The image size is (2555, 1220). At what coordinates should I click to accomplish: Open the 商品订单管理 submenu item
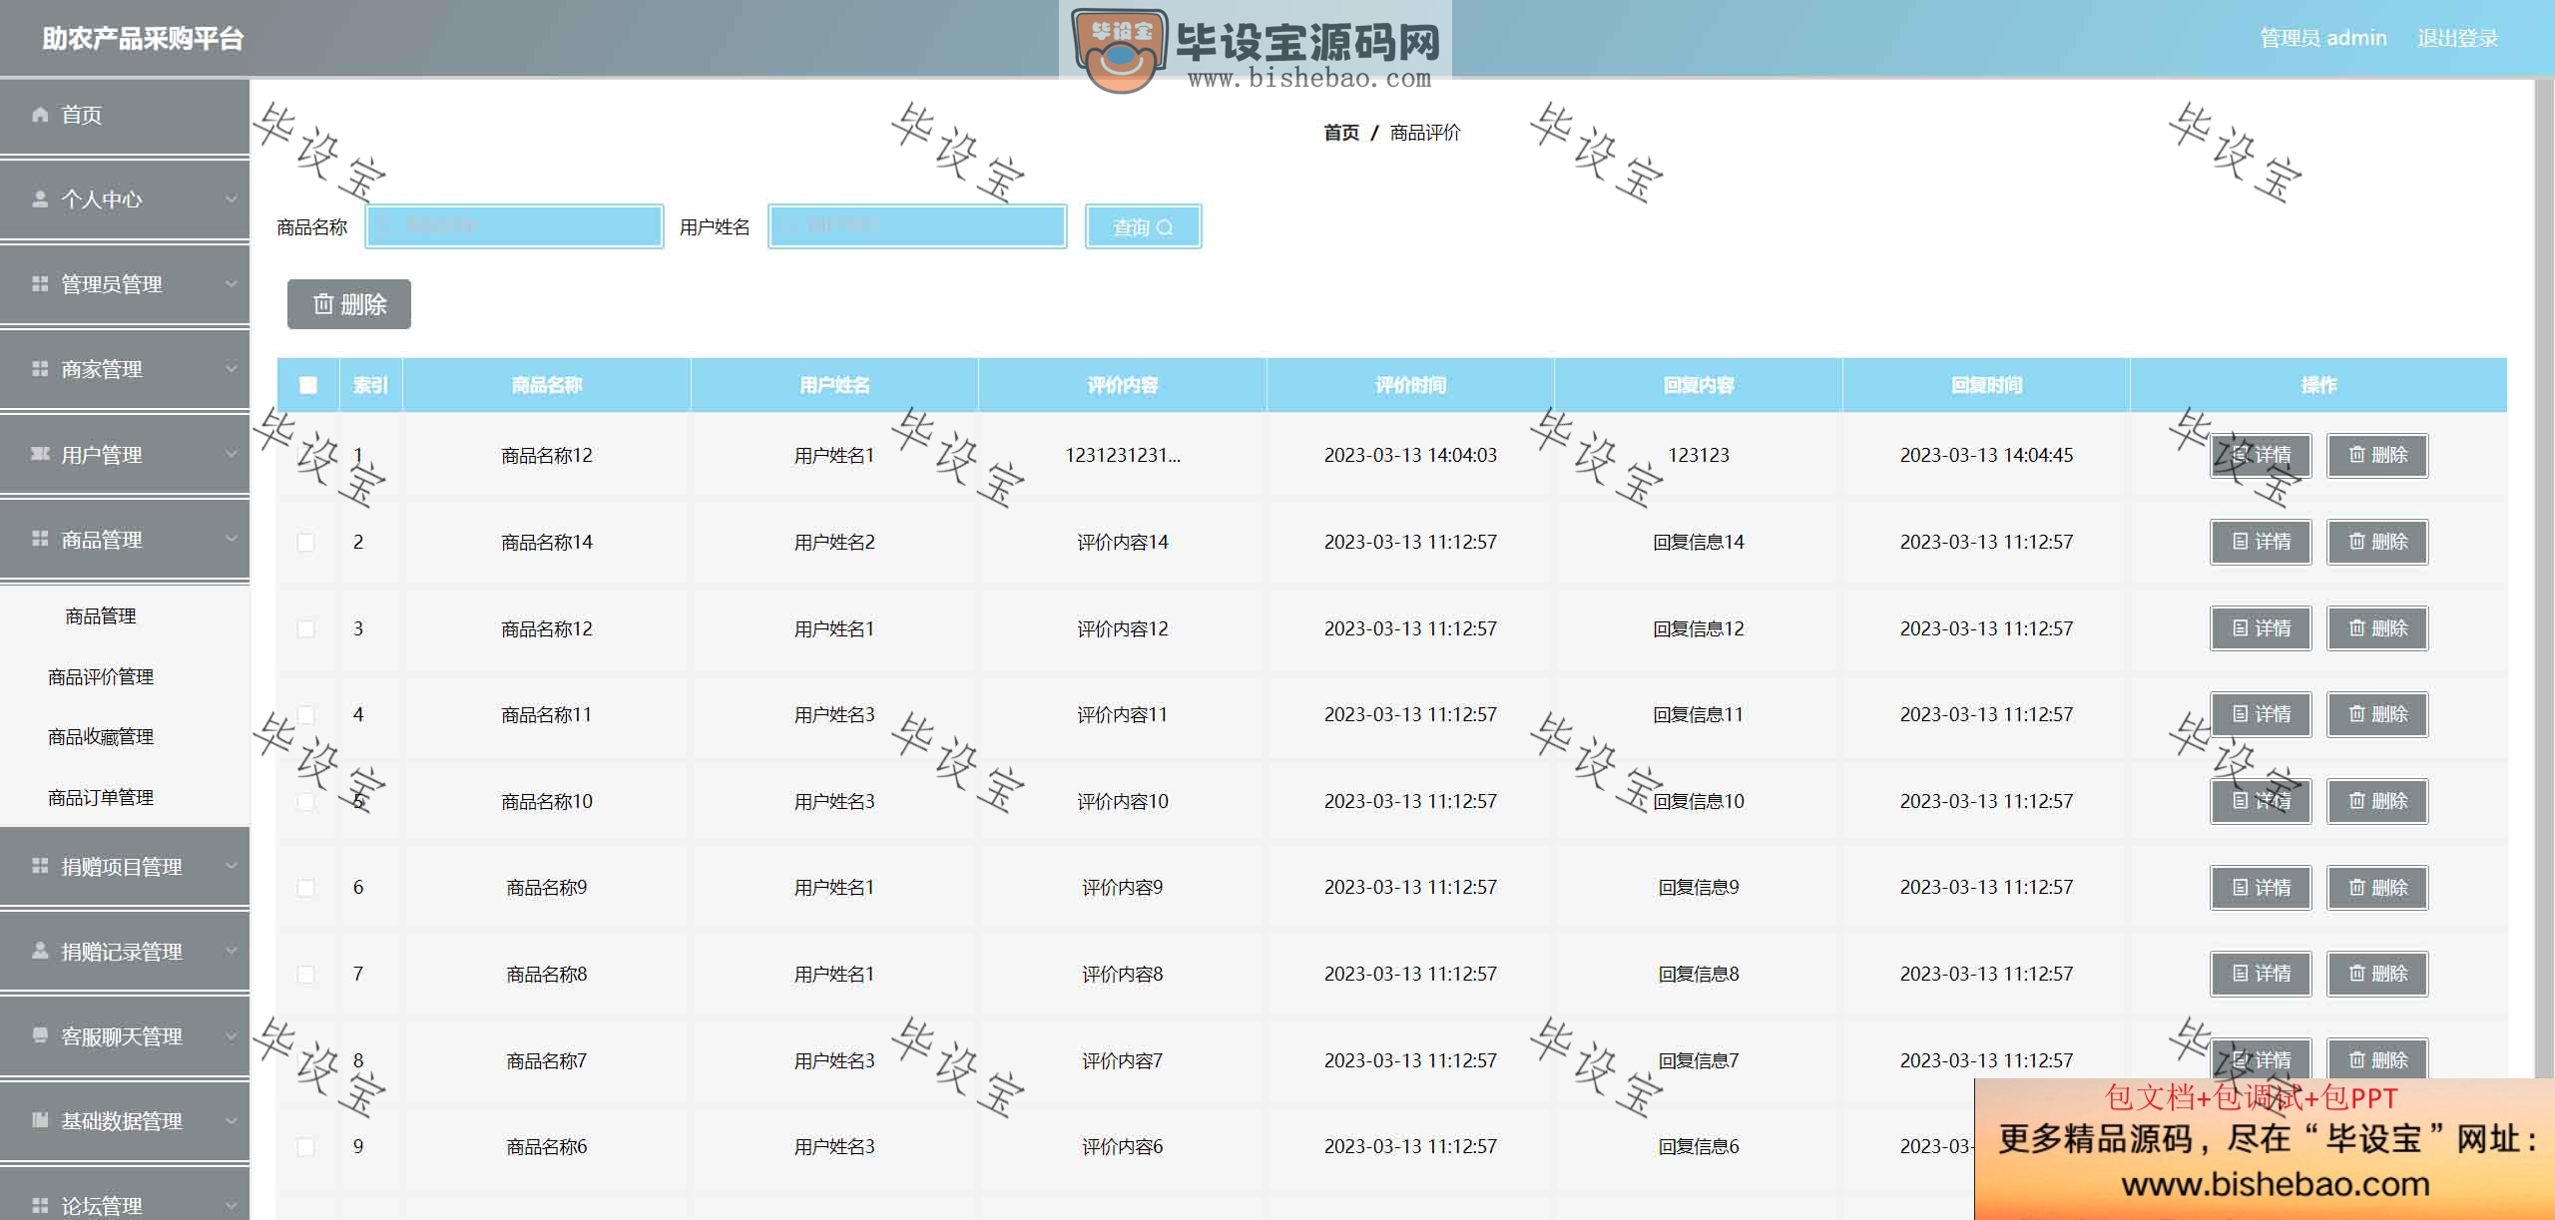coord(125,798)
